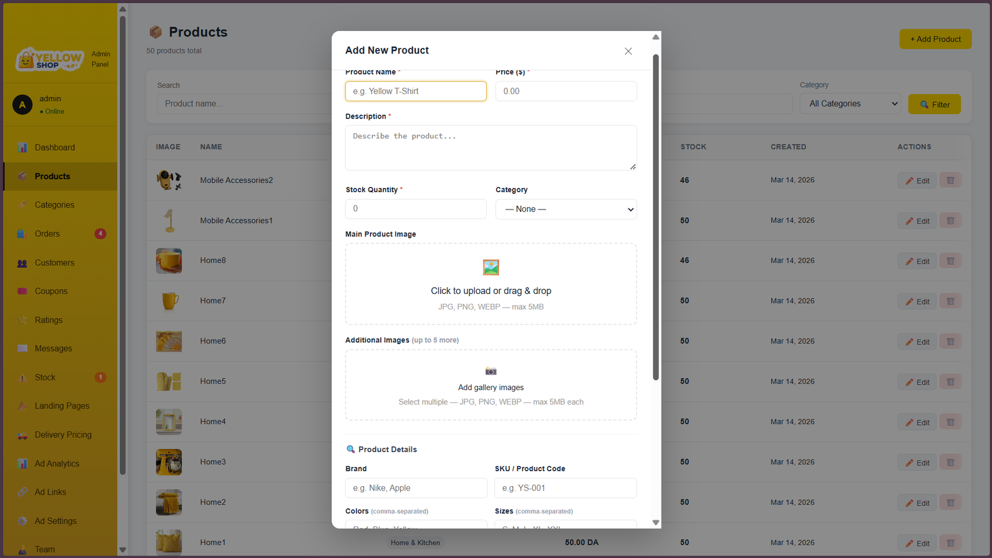The image size is (992, 558).
Task: Click the Products page box icon
Action: pos(156,32)
